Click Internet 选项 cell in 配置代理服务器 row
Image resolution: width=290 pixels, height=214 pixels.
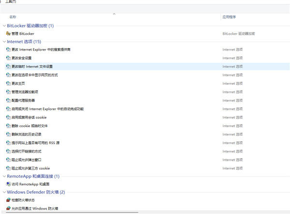click(232, 100)
